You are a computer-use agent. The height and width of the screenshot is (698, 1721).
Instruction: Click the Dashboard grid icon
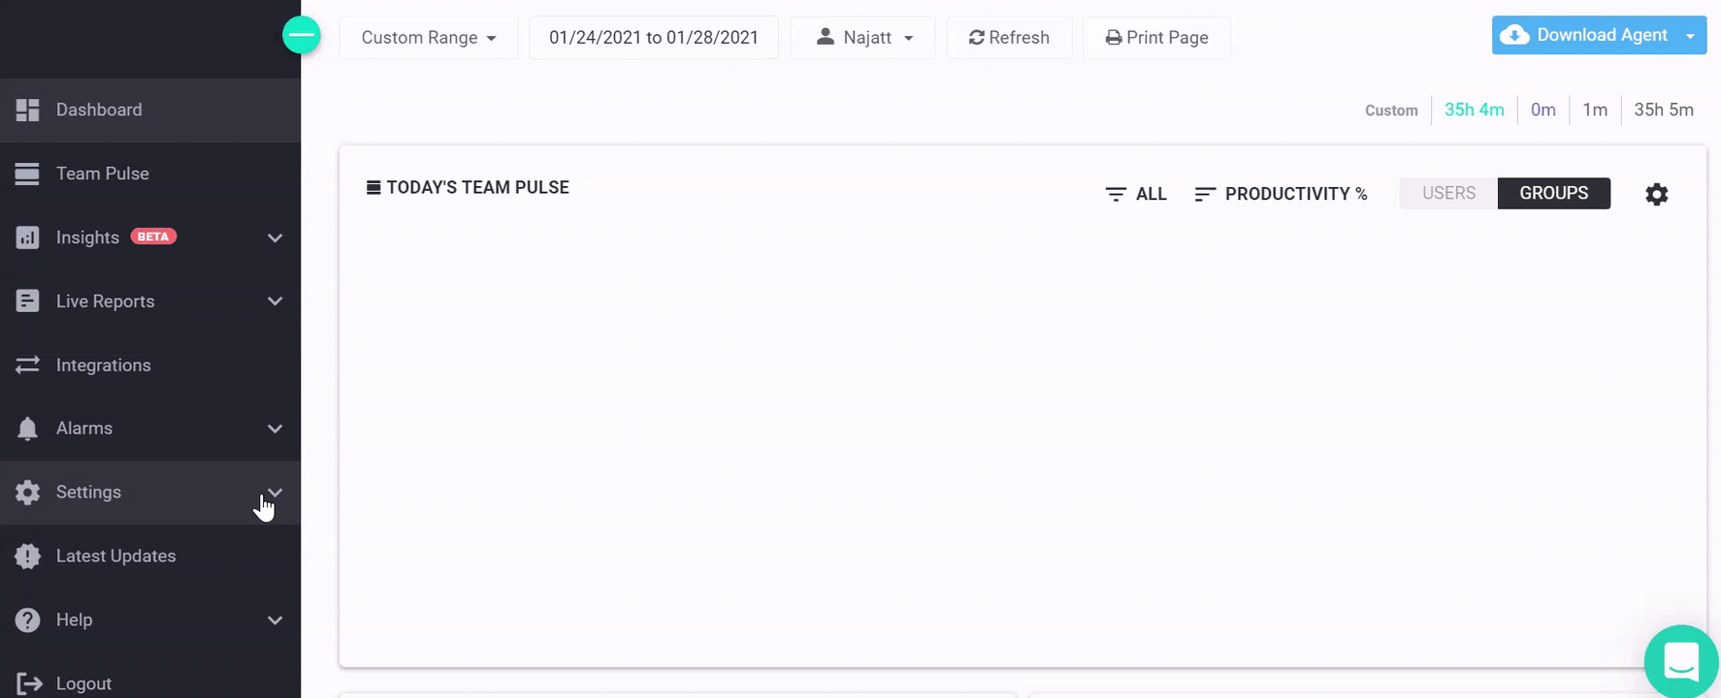click(x=27, y=110)
